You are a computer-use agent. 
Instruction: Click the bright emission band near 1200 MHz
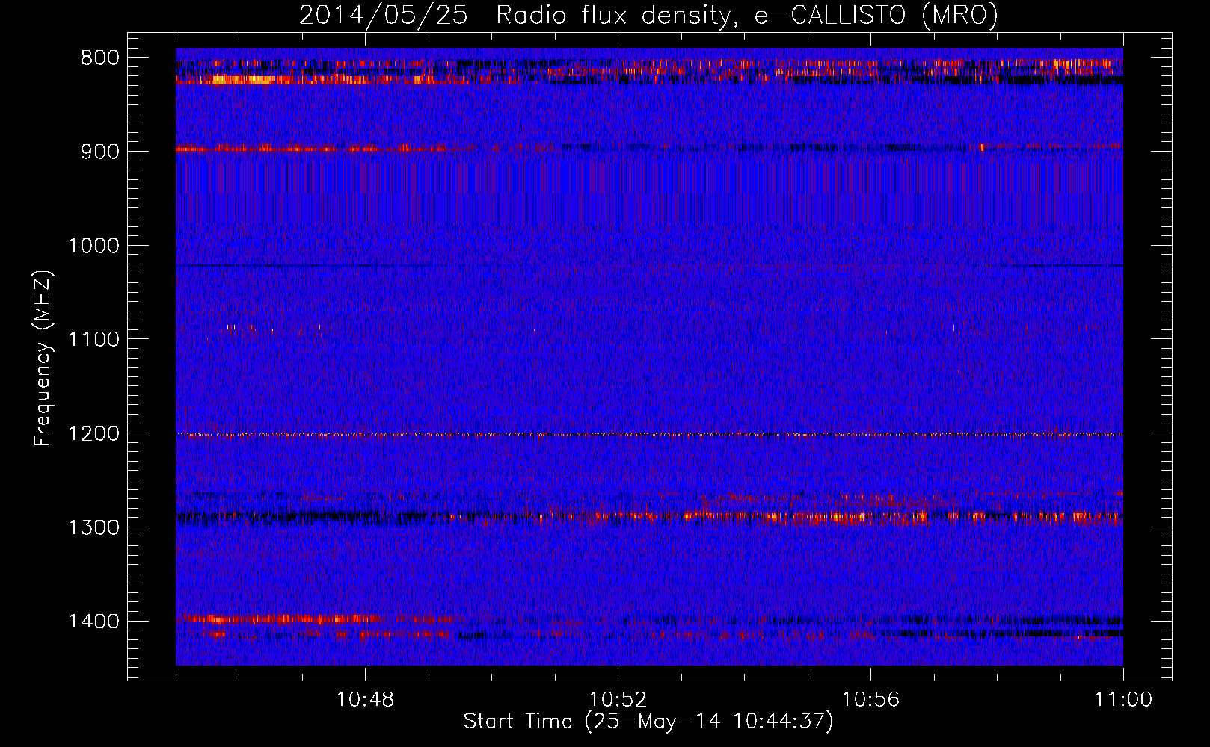[649, 434]
